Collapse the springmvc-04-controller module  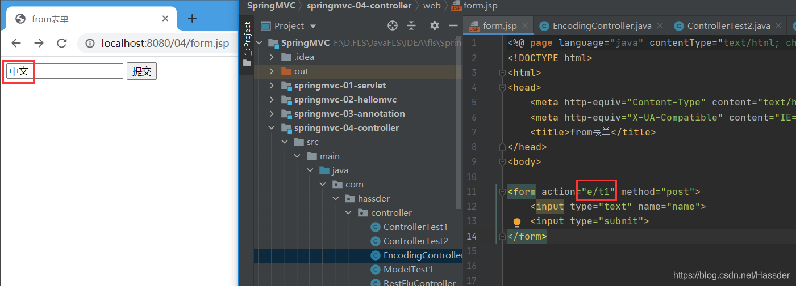coord(271,128)
